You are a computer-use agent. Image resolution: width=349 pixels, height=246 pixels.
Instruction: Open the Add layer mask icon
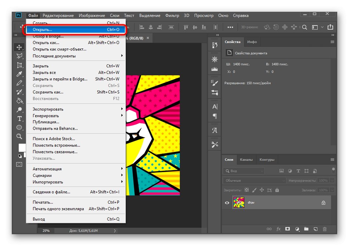[x=287, y=229]
